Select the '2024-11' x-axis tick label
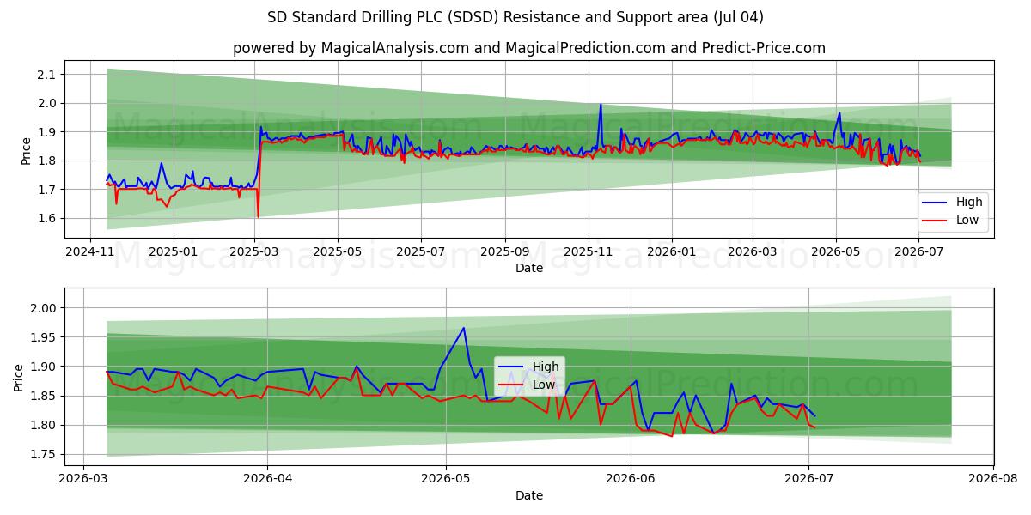Screen dimensions: 1031x515 click(x=90, y=253)
